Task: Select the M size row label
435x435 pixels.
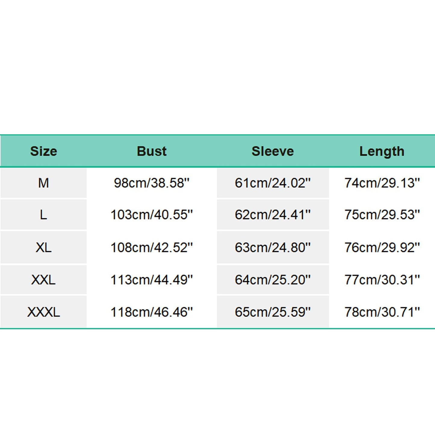Action: pyautogui.click(x=43, y=183)
